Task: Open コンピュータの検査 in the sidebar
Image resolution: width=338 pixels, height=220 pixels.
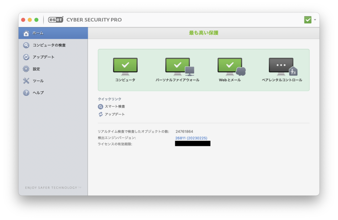Action: pyautogui.click(x=53, y=45)
